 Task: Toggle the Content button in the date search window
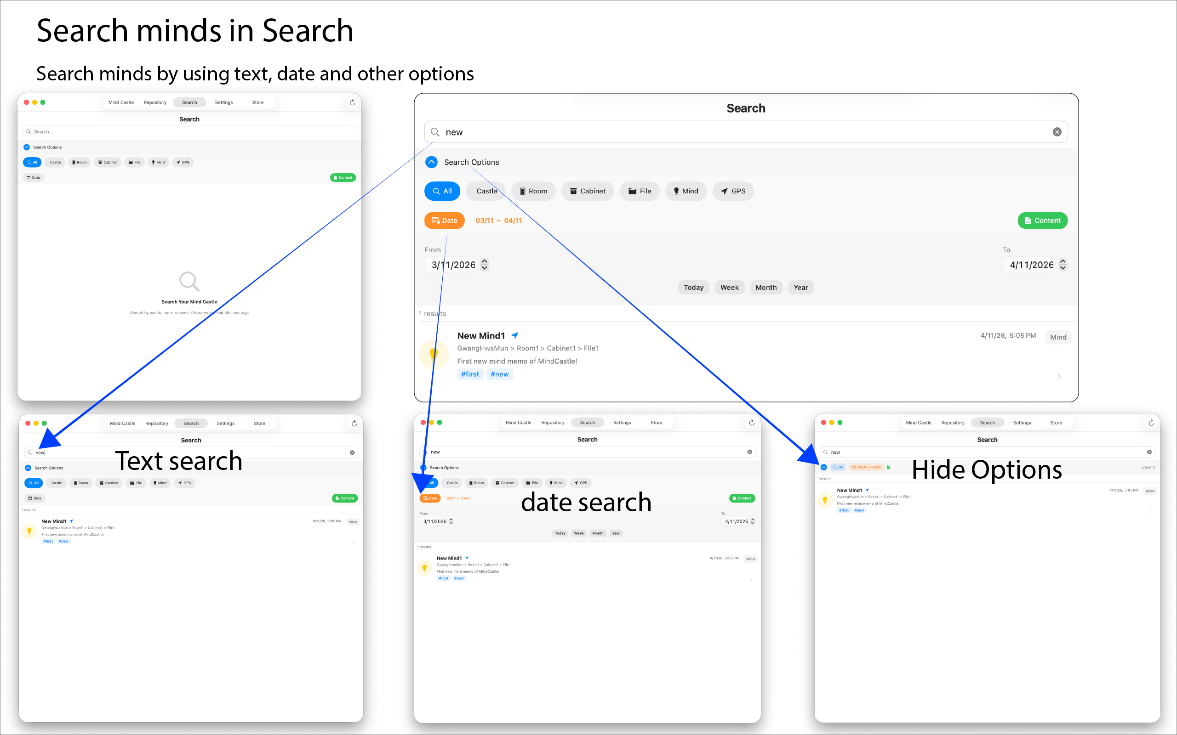click(x=742, y=498)
